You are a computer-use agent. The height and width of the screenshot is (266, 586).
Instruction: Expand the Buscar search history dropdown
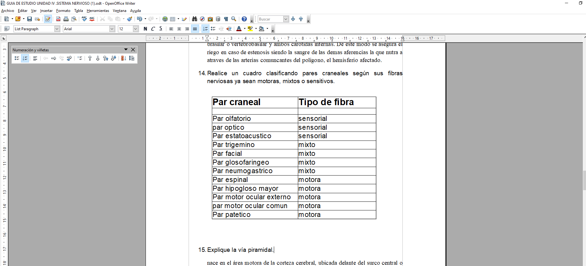point(286,19)
